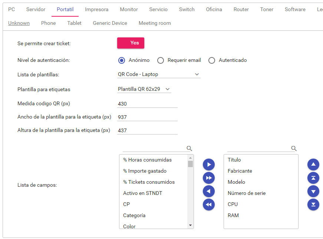Screen dimensions: 323x239
Task: Open the Meeting room tab
Action: coord(155,23)
